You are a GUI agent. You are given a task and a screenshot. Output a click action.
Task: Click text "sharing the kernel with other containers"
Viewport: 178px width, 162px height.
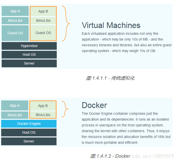tap(113, 131)
